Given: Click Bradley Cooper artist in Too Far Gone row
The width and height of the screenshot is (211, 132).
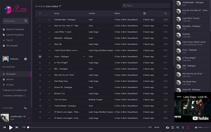Looking at the screenshot, I should click(x=96, y=100).
